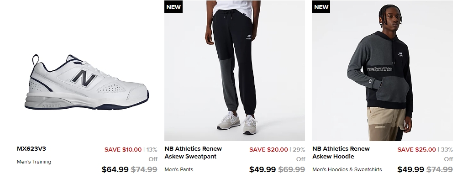Viewport: 457px width, 179px height.
Task: Open the MX623V3 white sneaker image
Action: (87, 82)
